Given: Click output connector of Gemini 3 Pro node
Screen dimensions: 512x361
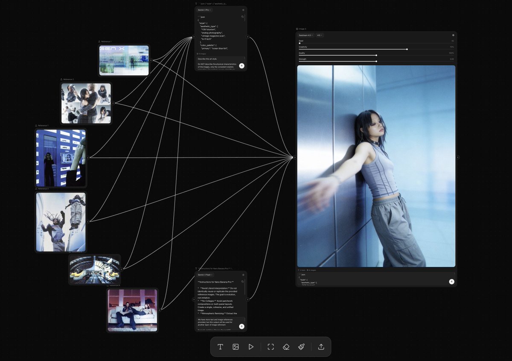Looking at the screenshot, I should click(247, 37).
